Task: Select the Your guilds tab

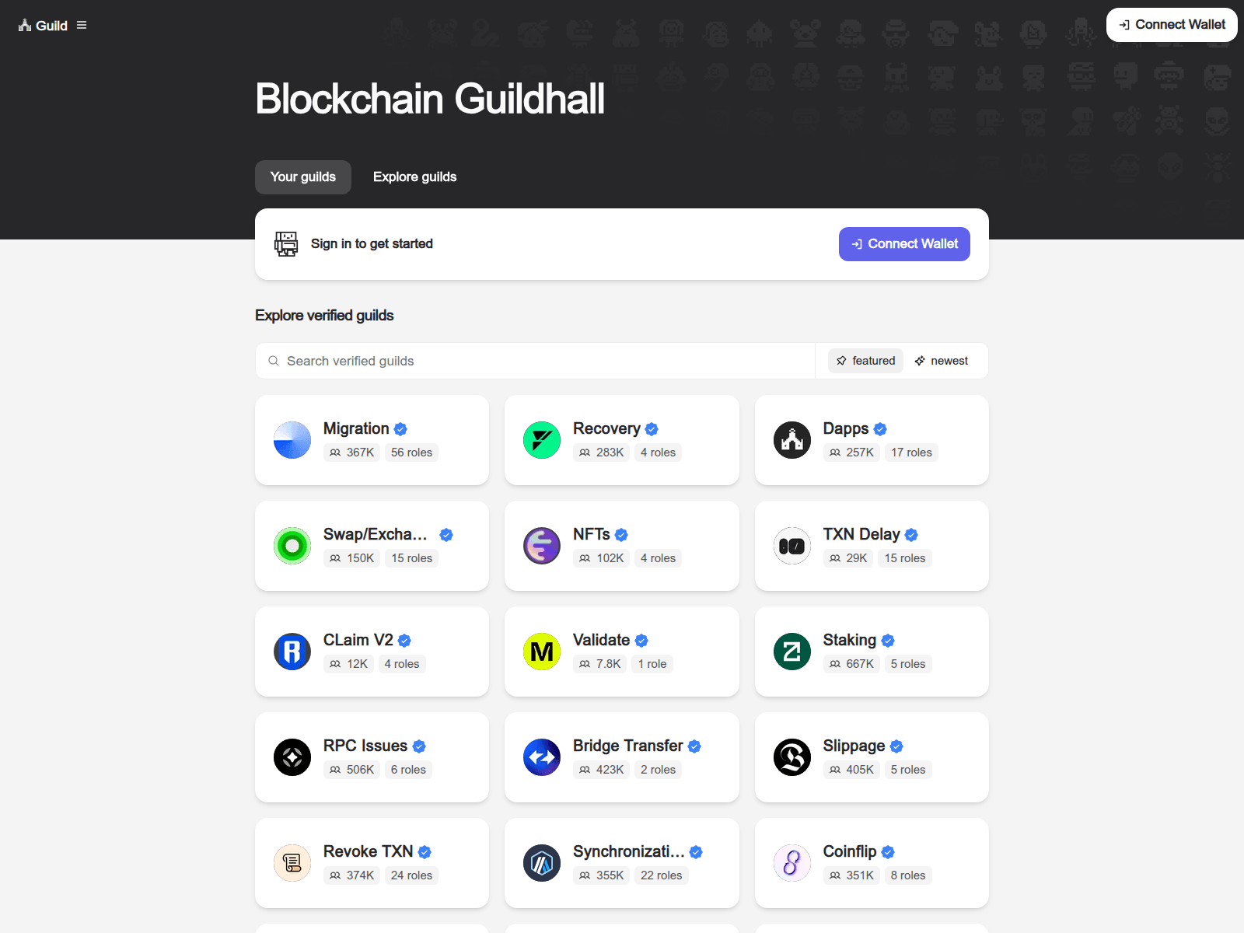Action: point(303,177)
